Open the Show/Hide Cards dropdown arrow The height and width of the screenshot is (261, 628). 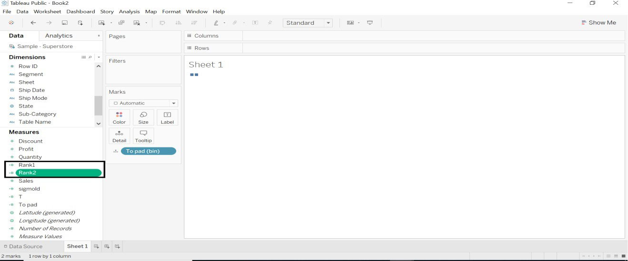[359, 23]
